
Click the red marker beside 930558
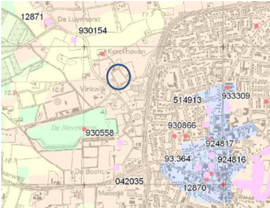point(84,129)
